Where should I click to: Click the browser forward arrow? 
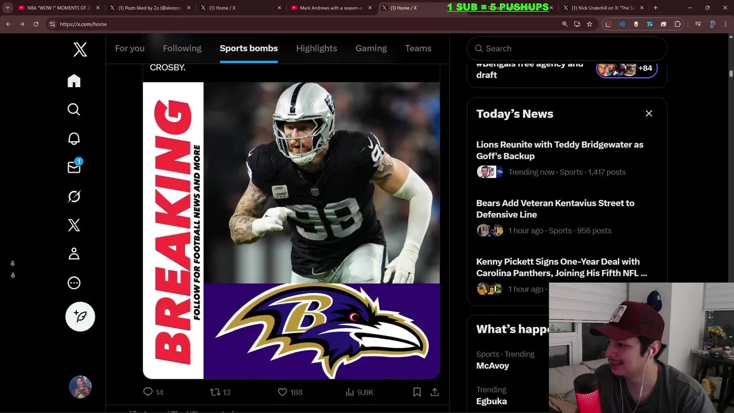22,24
